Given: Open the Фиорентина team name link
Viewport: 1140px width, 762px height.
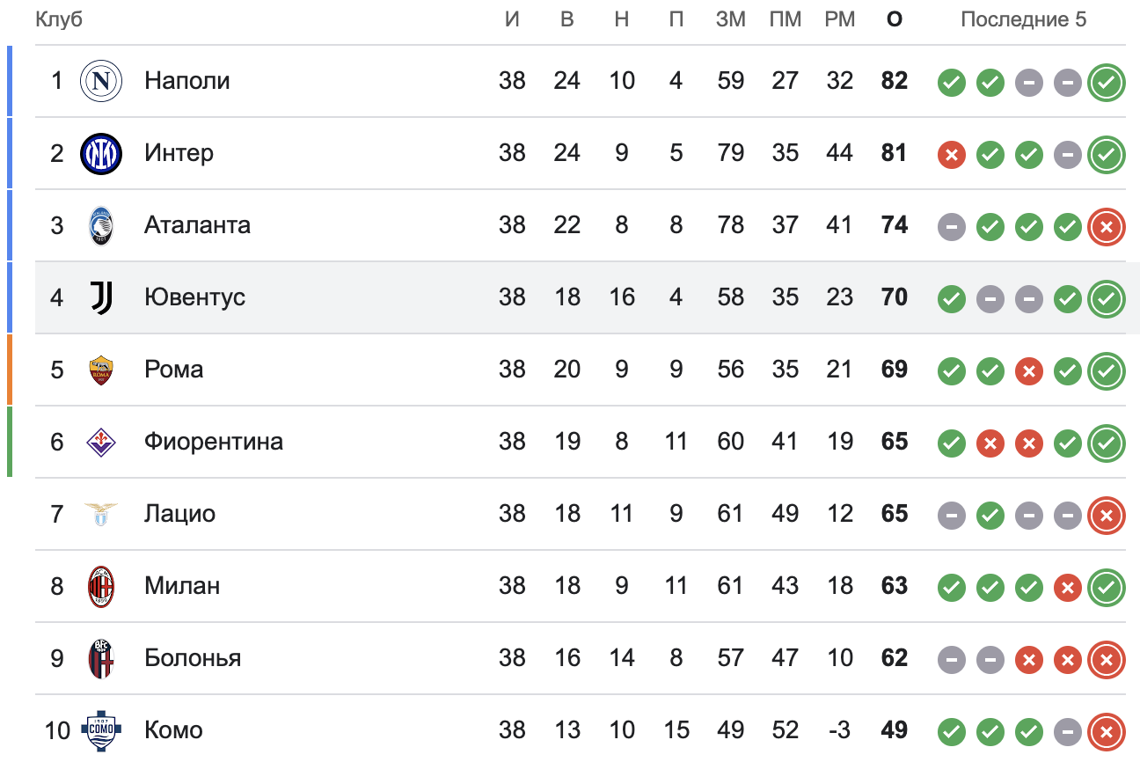Looking at the screenshot, I should coord(214,442).
